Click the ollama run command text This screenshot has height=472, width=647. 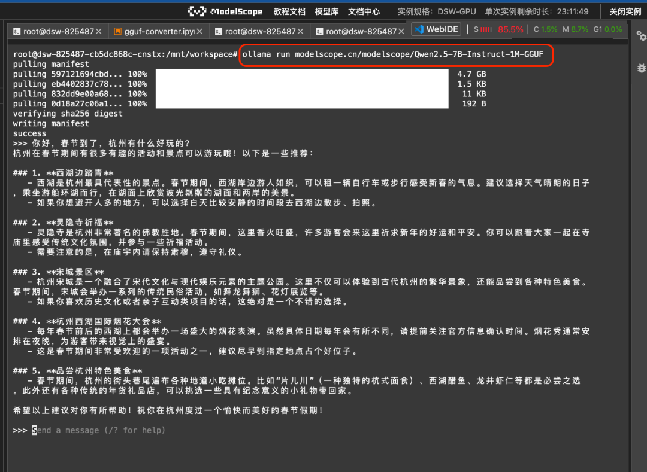393,54
